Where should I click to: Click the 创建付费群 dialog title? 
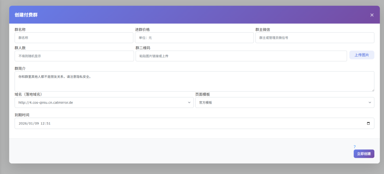point(26,15)
